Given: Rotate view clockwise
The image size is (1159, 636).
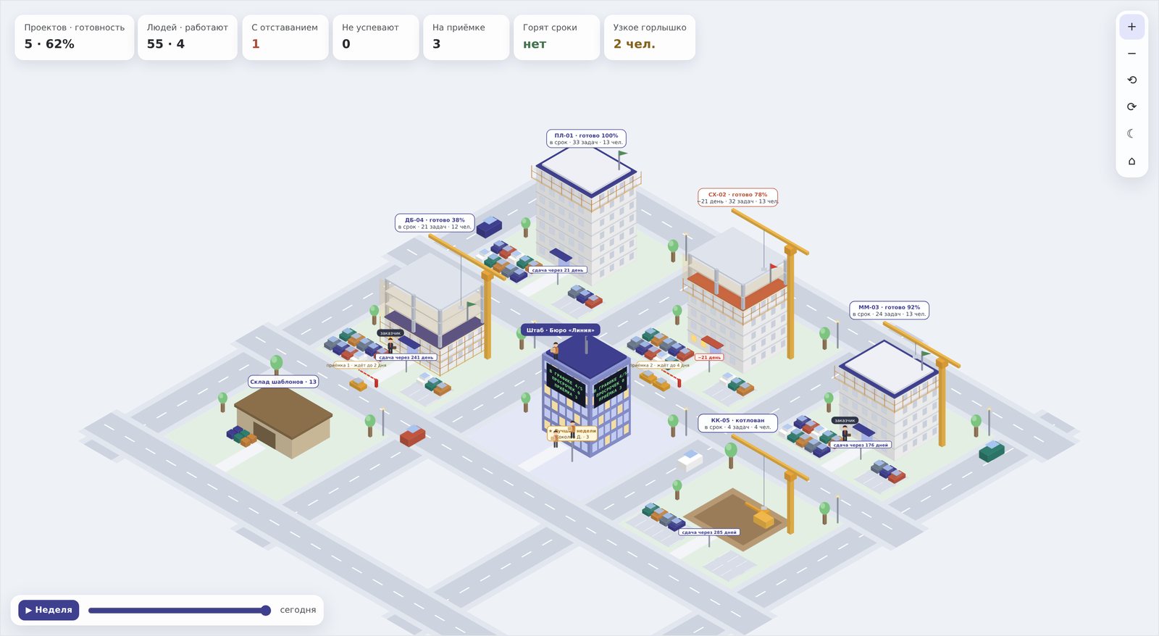Looking at the screenshot, I should point(1131,107).
